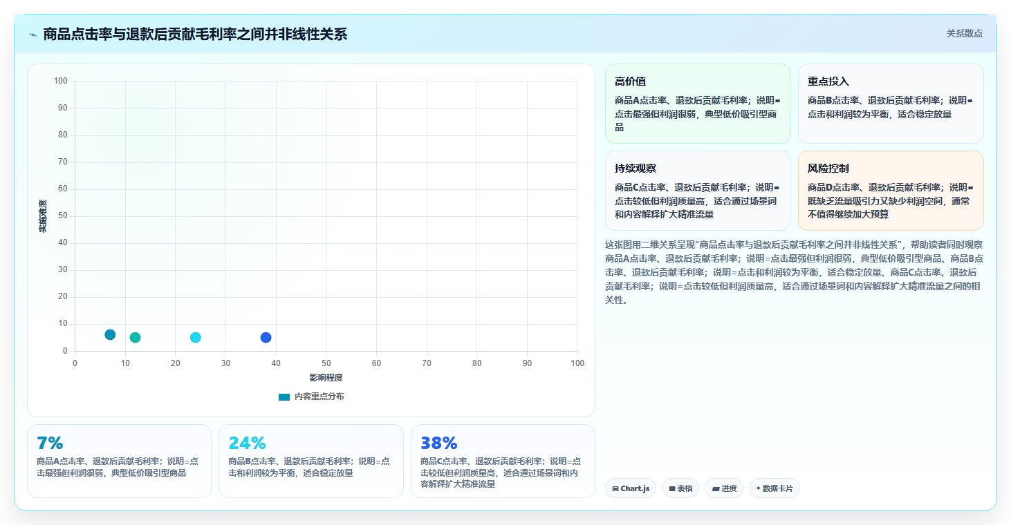The image size is (1011, 525).
Task: Open the 持续观察 card
Action: point(698,191)
